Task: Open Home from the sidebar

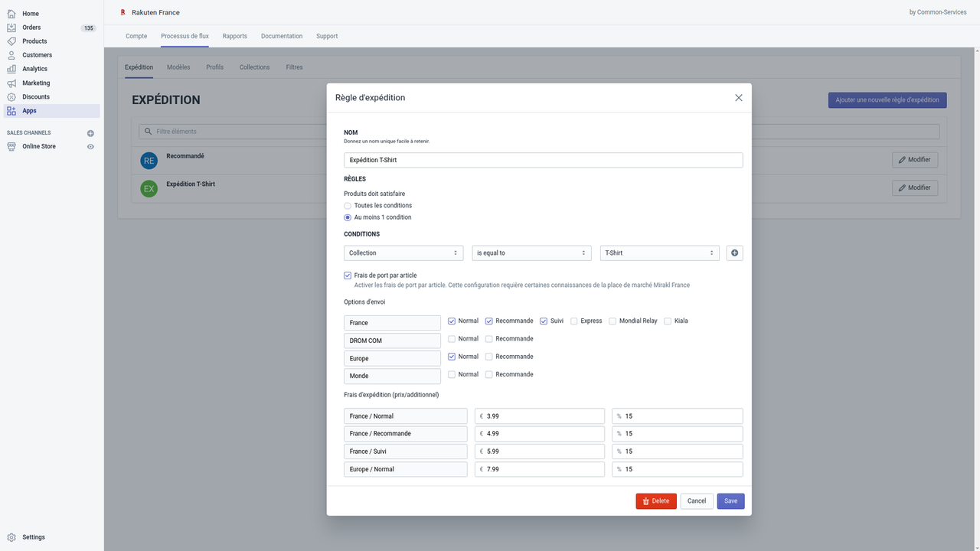Action: tap(31, 14)
